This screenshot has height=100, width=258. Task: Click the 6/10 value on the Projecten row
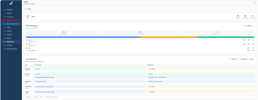tap(244, 40)
